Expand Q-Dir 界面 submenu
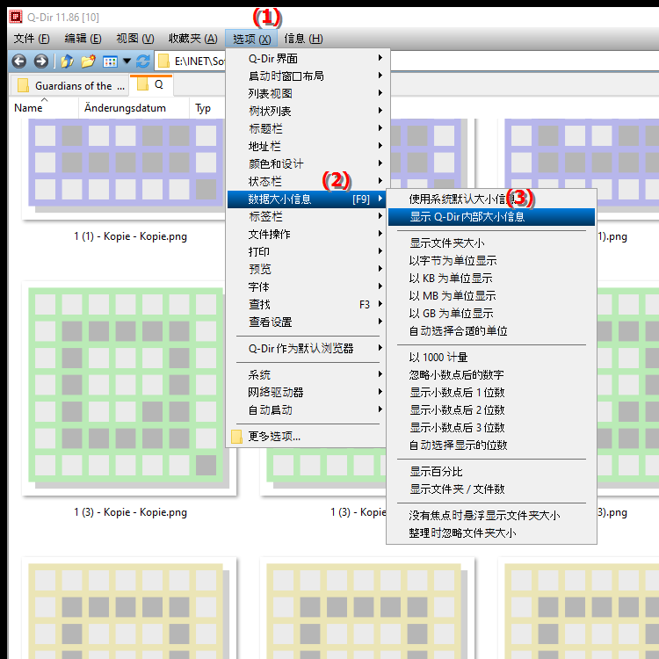This screenshot has height=659, width=659. pyautogui.click(x=308, y=58)
